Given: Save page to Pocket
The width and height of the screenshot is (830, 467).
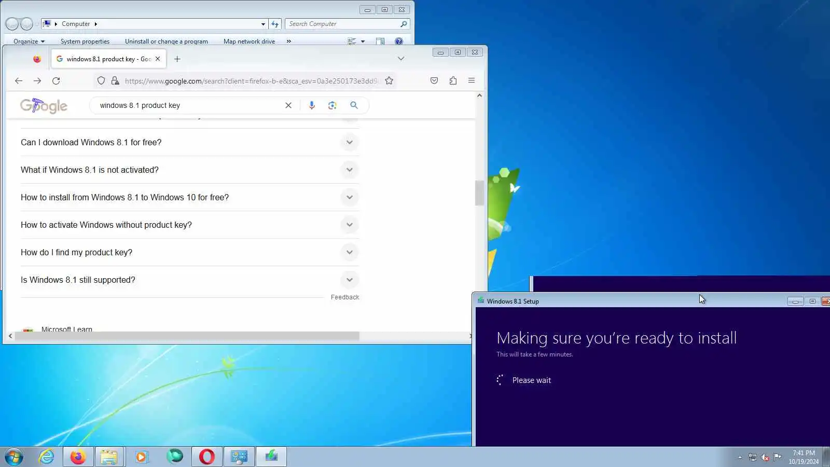Looking at the screenshot, I should (434, 80).
